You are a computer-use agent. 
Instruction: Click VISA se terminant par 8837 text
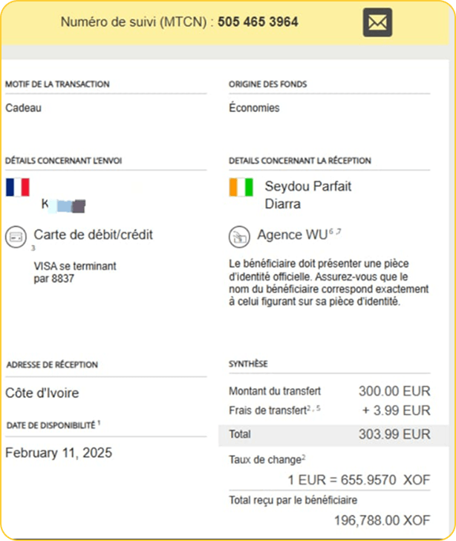click(75, 272)
